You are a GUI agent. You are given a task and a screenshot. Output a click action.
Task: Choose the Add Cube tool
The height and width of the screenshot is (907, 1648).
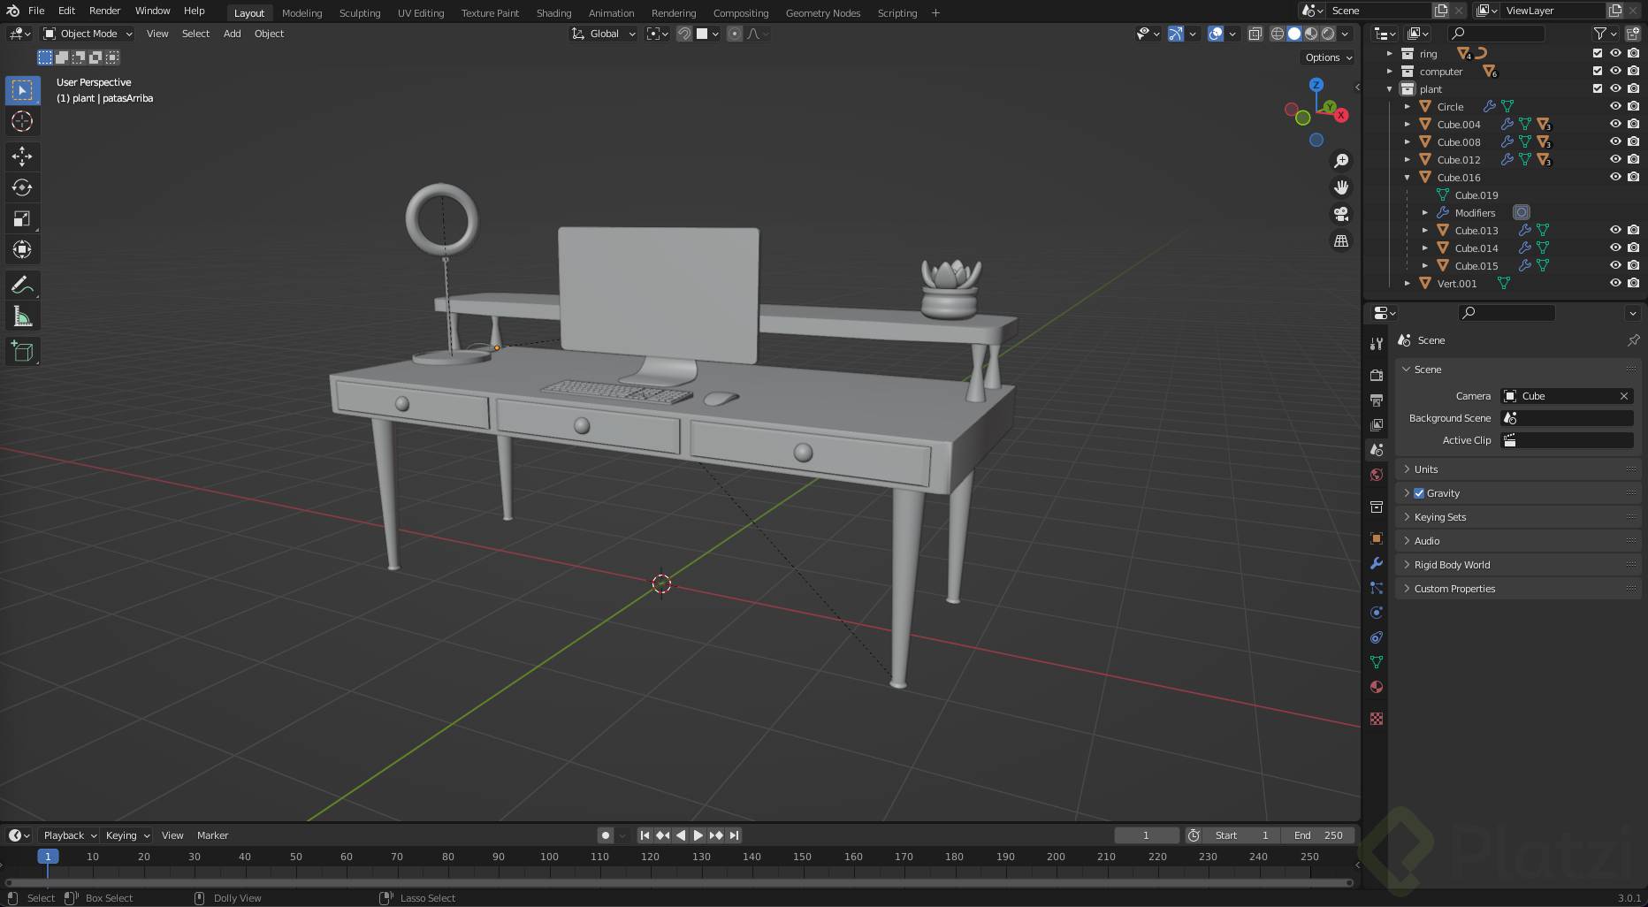point(22,352)
